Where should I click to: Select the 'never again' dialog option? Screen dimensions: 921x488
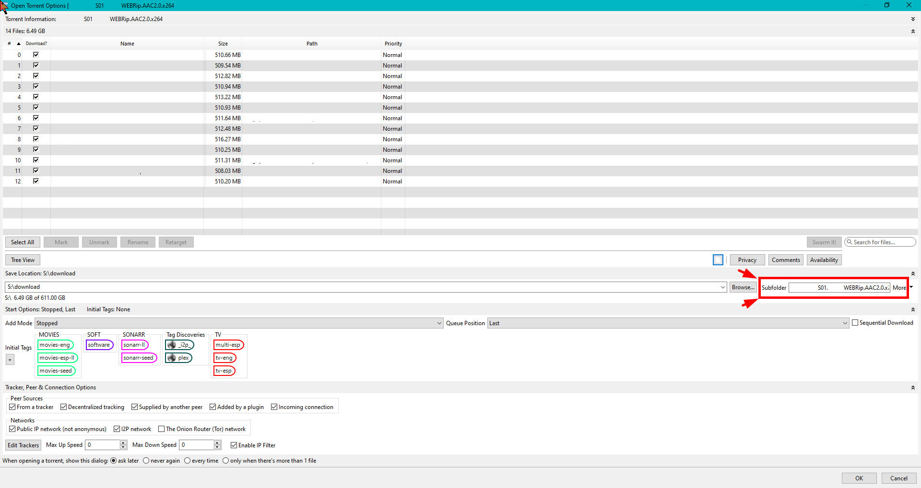[x=146, y=461]
